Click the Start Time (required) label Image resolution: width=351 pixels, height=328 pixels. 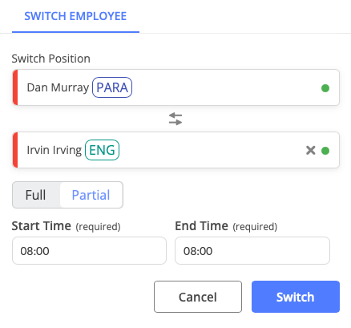(x=66, y=226)
